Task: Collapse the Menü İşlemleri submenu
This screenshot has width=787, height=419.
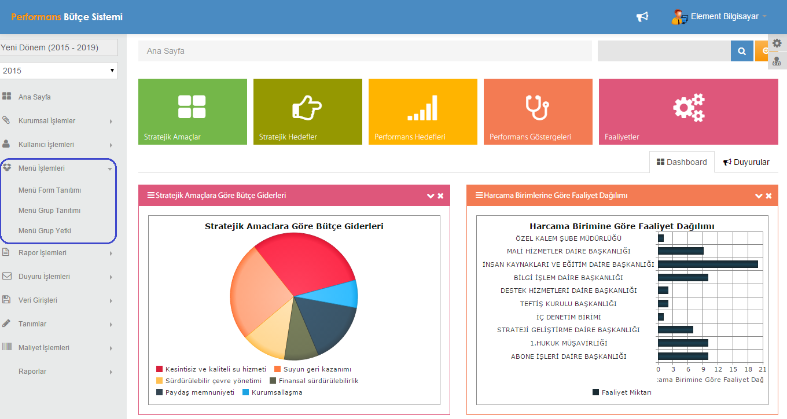Action: 110,169
